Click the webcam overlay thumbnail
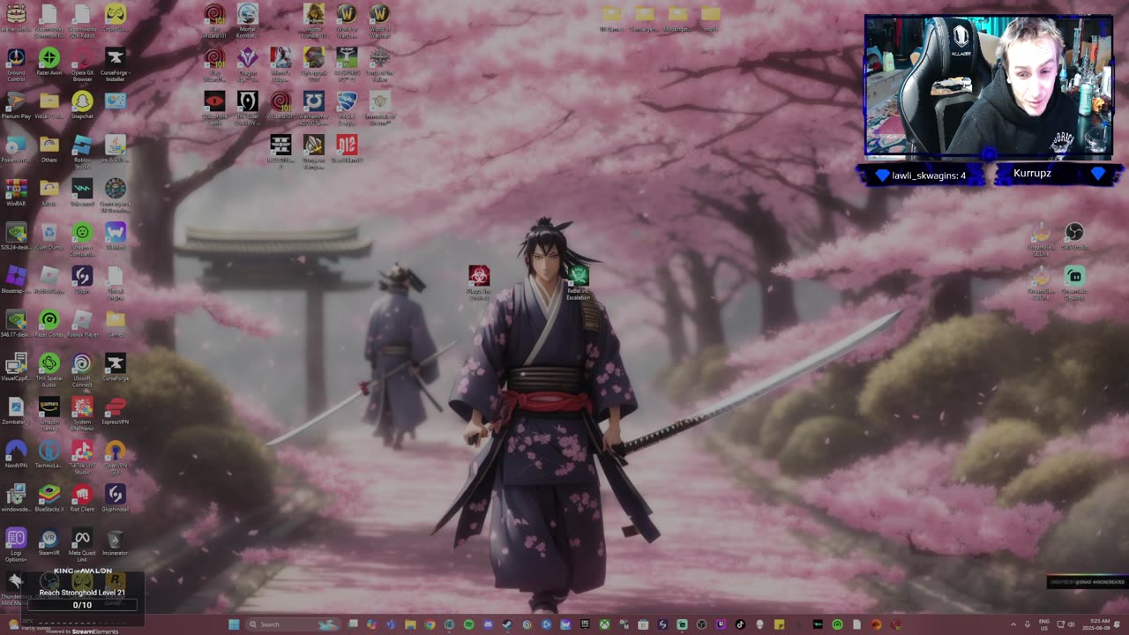This screenshot has width=1129, height=635. pos(988,86)
